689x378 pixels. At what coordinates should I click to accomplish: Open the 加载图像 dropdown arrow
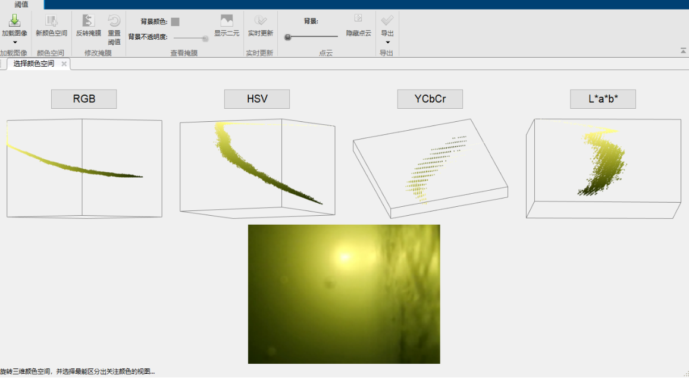(14, 42)
